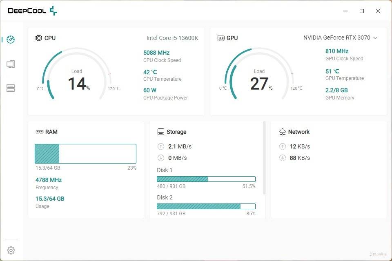The height and width of the screenshot is (261, 392).
Task: Click the 810 MHz GPU clock value
Action: (337, 51)
